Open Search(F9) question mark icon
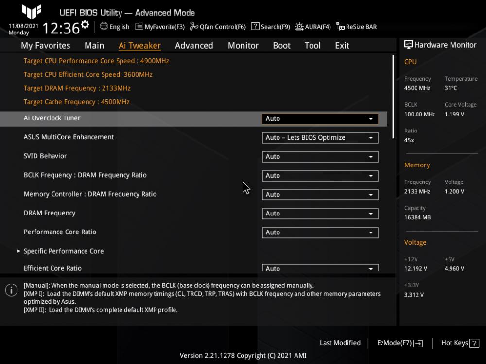 click(255, 26)
